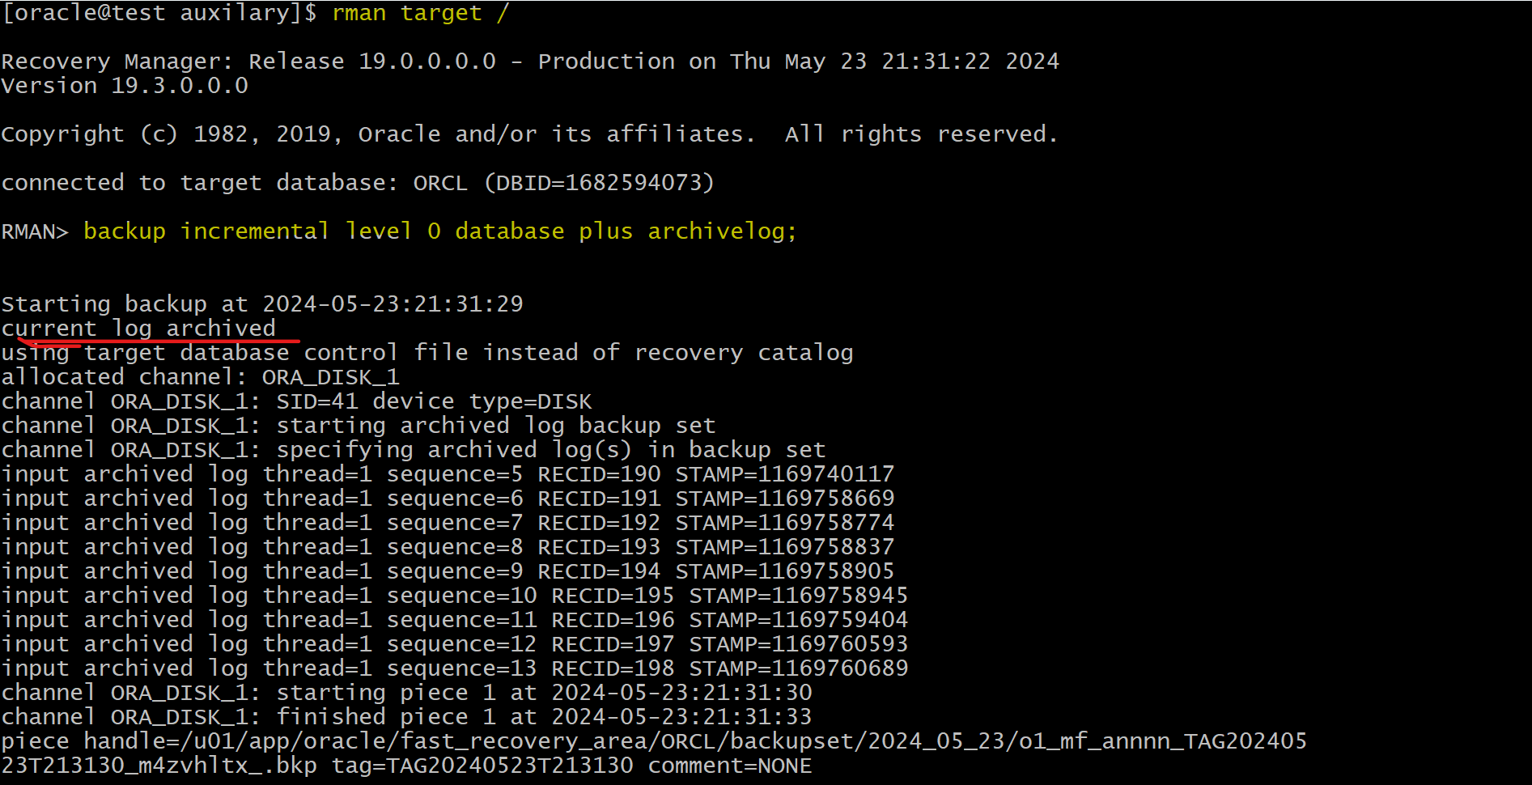Image resolution: width=1532 pixels, height=785 pixels.
Task: Click the piece handle file path
Action: 654,753
